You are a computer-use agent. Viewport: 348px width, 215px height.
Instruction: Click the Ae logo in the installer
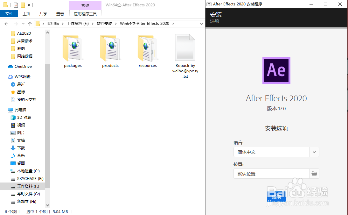276,70
